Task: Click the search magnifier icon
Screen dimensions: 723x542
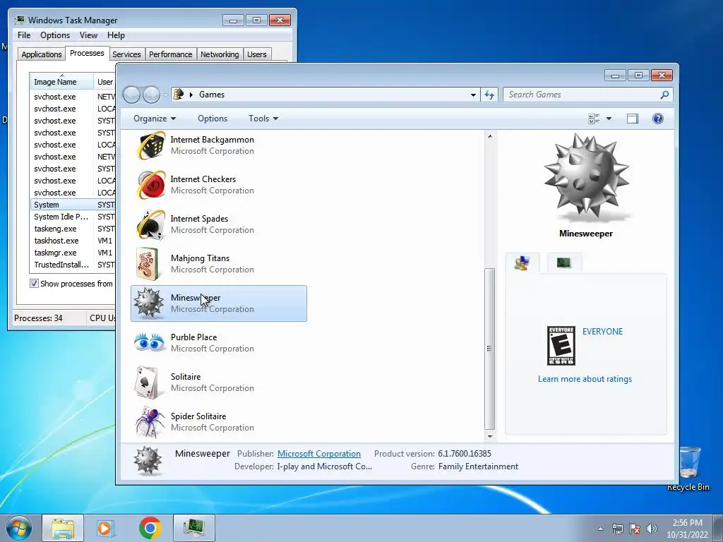Action: 664,95
